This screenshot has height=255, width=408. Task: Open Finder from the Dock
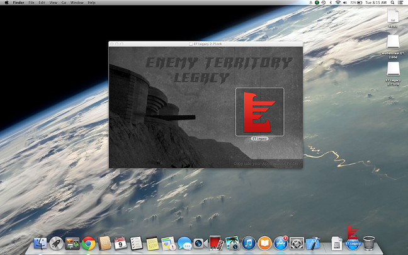click(x=40, y=244)
